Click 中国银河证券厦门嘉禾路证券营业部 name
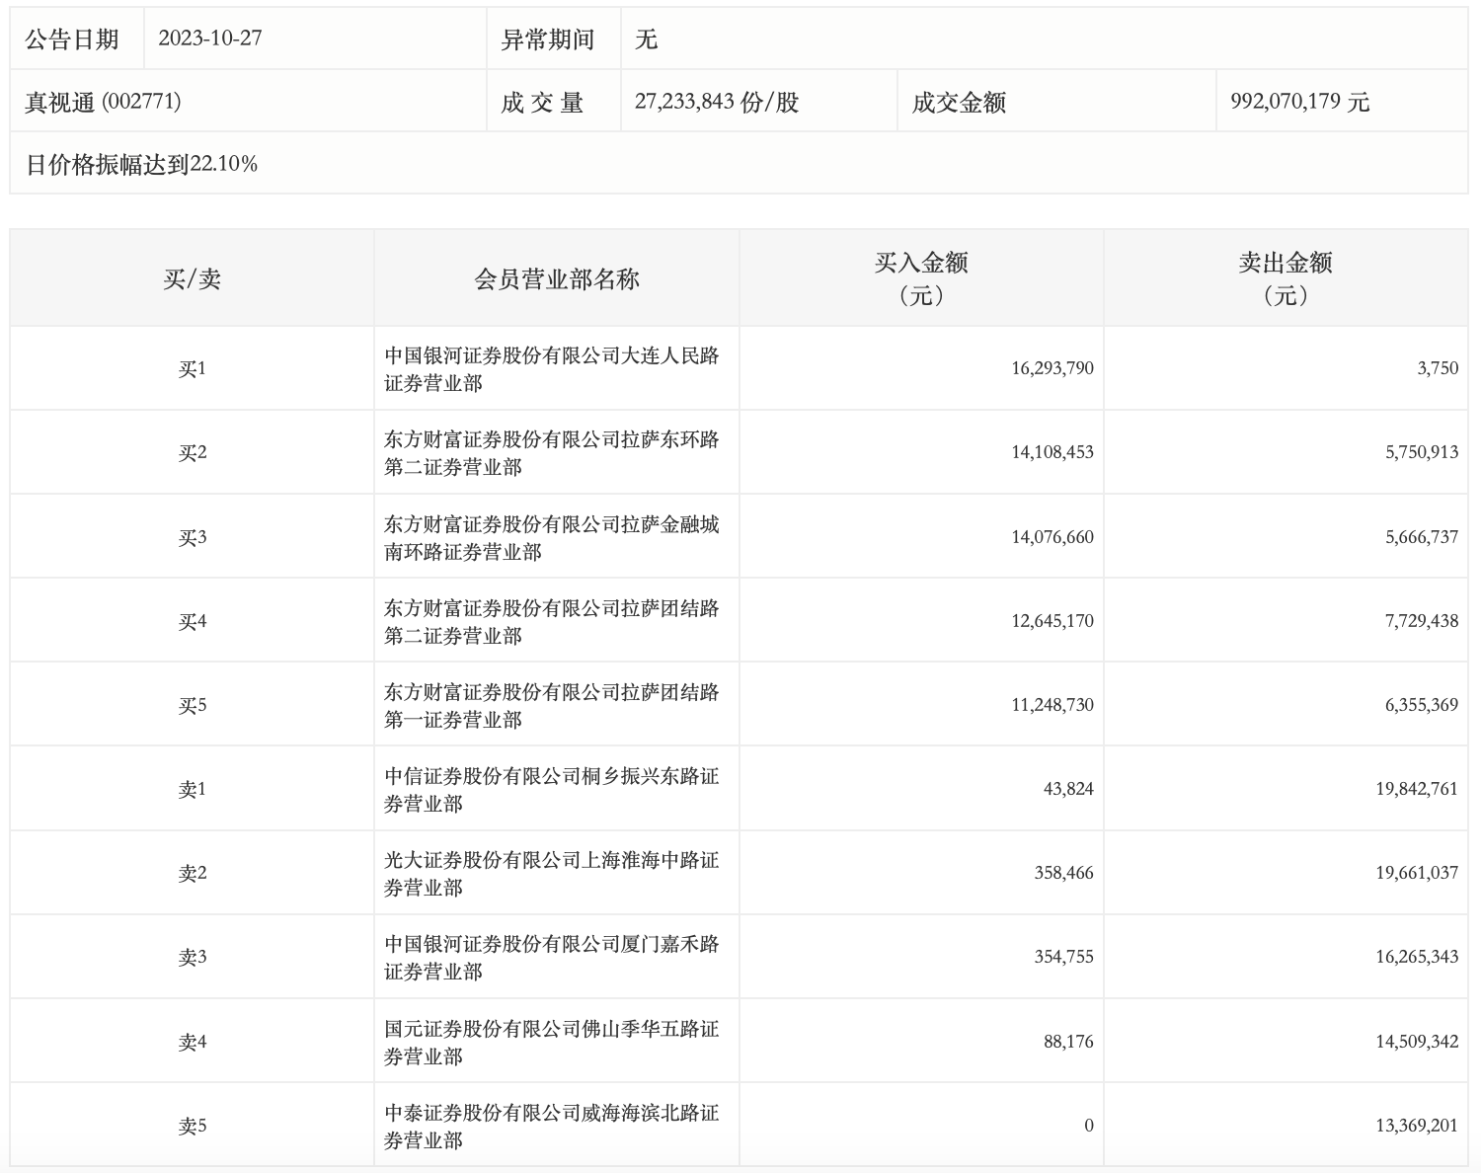Screen dimensions: 1481x1173 click(552, 957)
